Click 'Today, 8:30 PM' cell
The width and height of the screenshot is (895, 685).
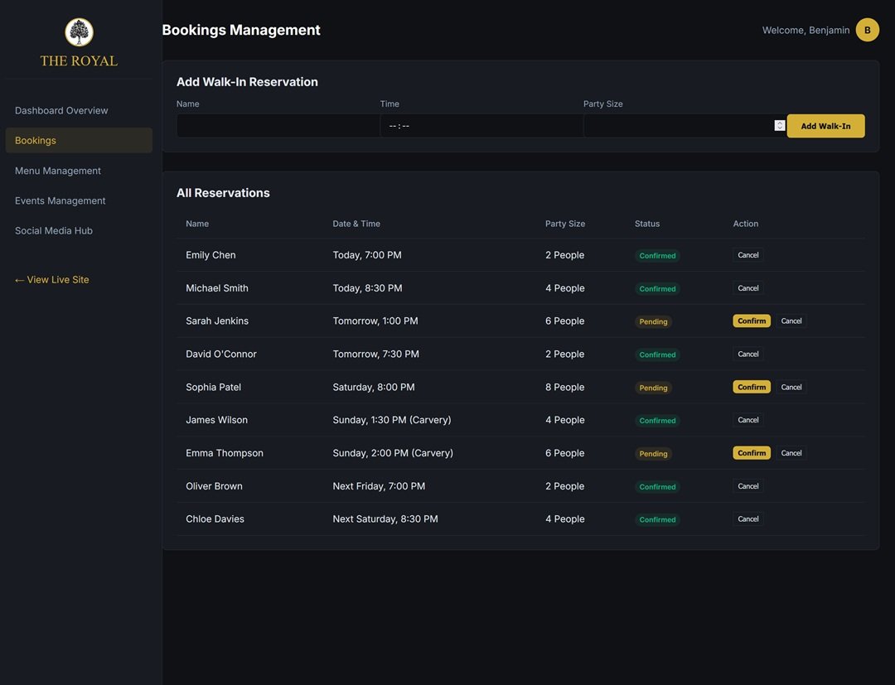click(368, 288)
